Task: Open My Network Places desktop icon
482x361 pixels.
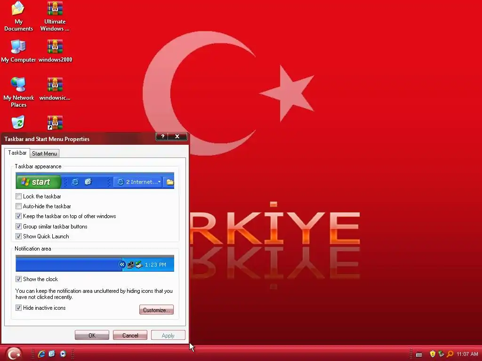Action: 18,92
